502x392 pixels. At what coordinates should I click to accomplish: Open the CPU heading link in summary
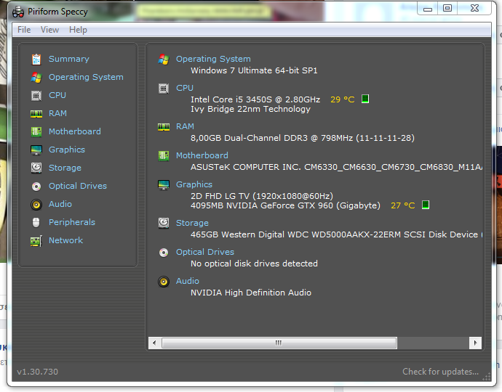click(x=185, y=88)
